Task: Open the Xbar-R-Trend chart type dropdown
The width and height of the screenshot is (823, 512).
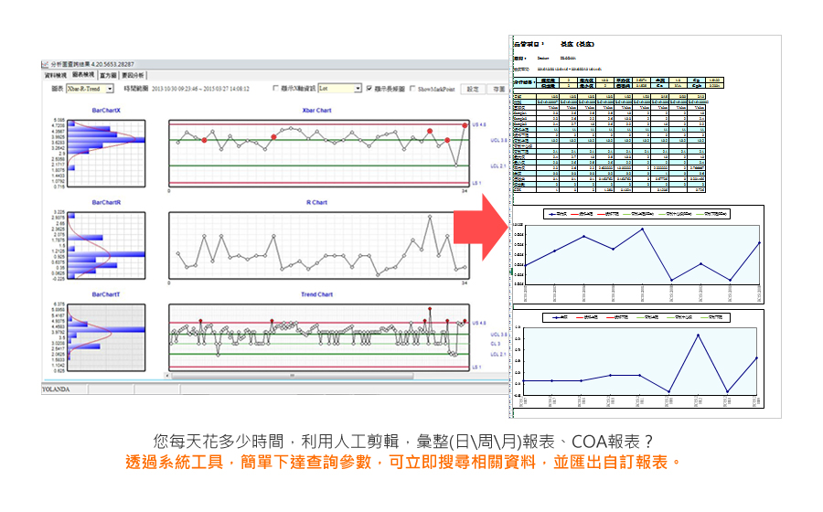Action: (110, 90)
